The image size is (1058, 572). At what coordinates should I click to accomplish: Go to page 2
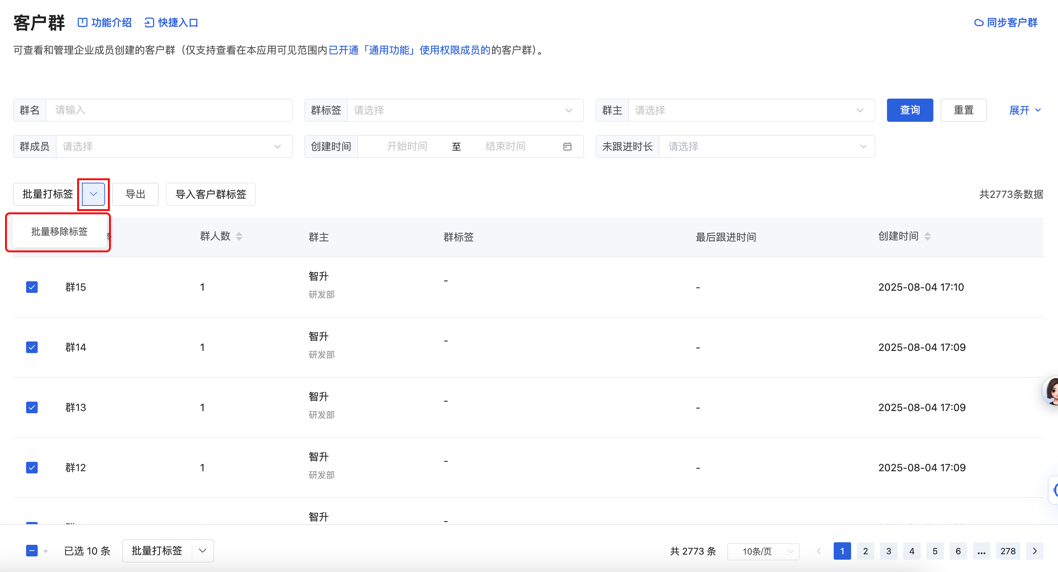pos(865,551)
